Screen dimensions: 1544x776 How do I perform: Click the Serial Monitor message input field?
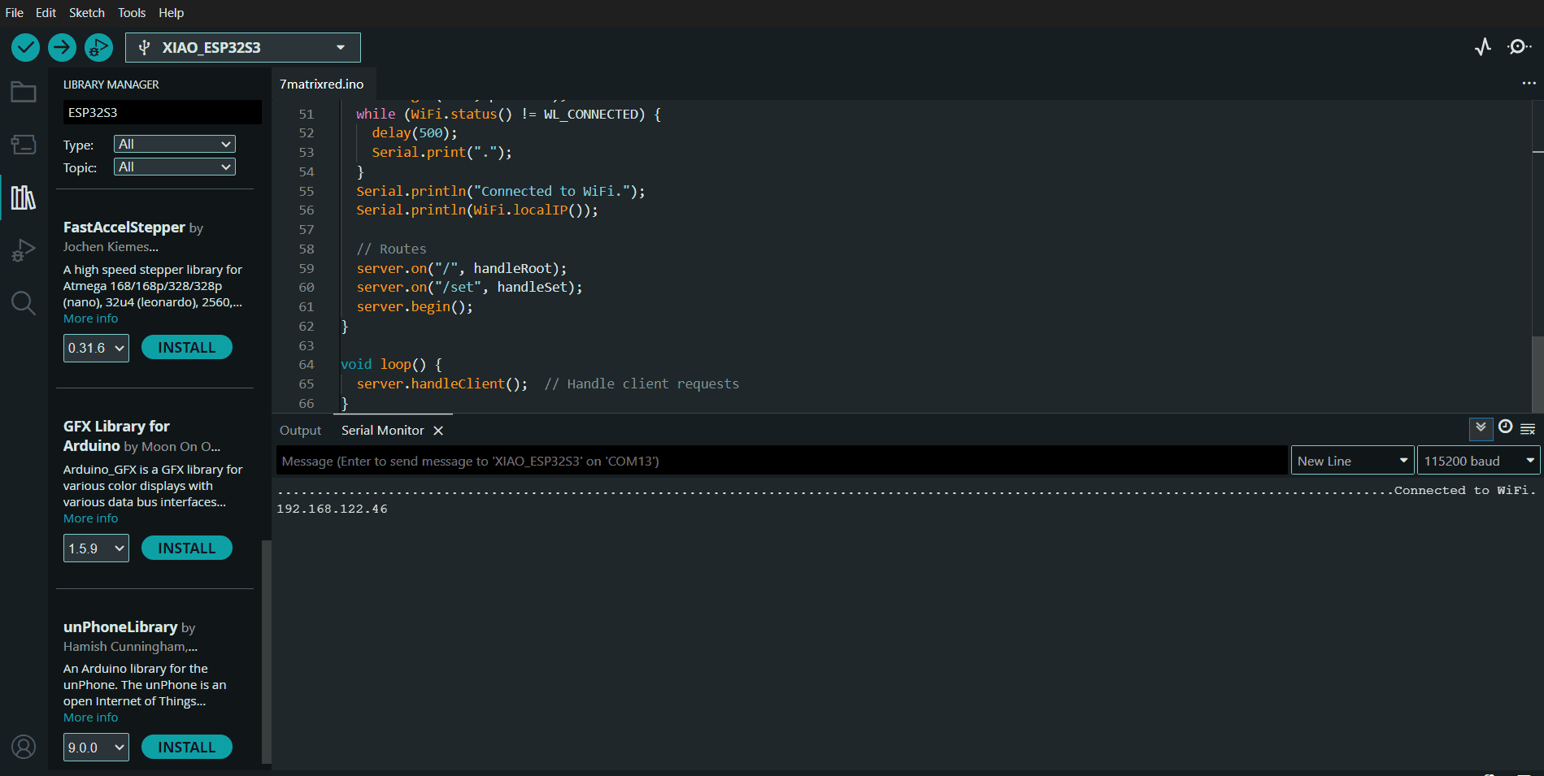(x=781, y=461)
